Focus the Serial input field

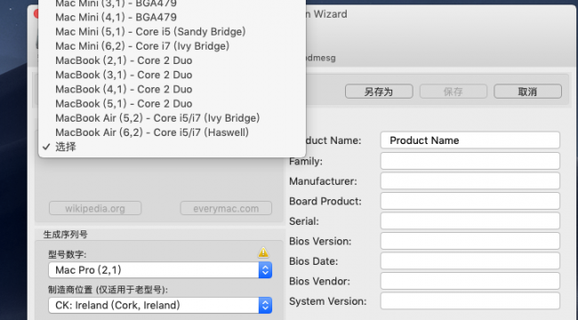pos(470,221)
